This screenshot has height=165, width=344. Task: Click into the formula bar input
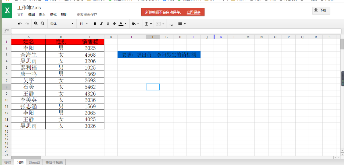point(176,31)
